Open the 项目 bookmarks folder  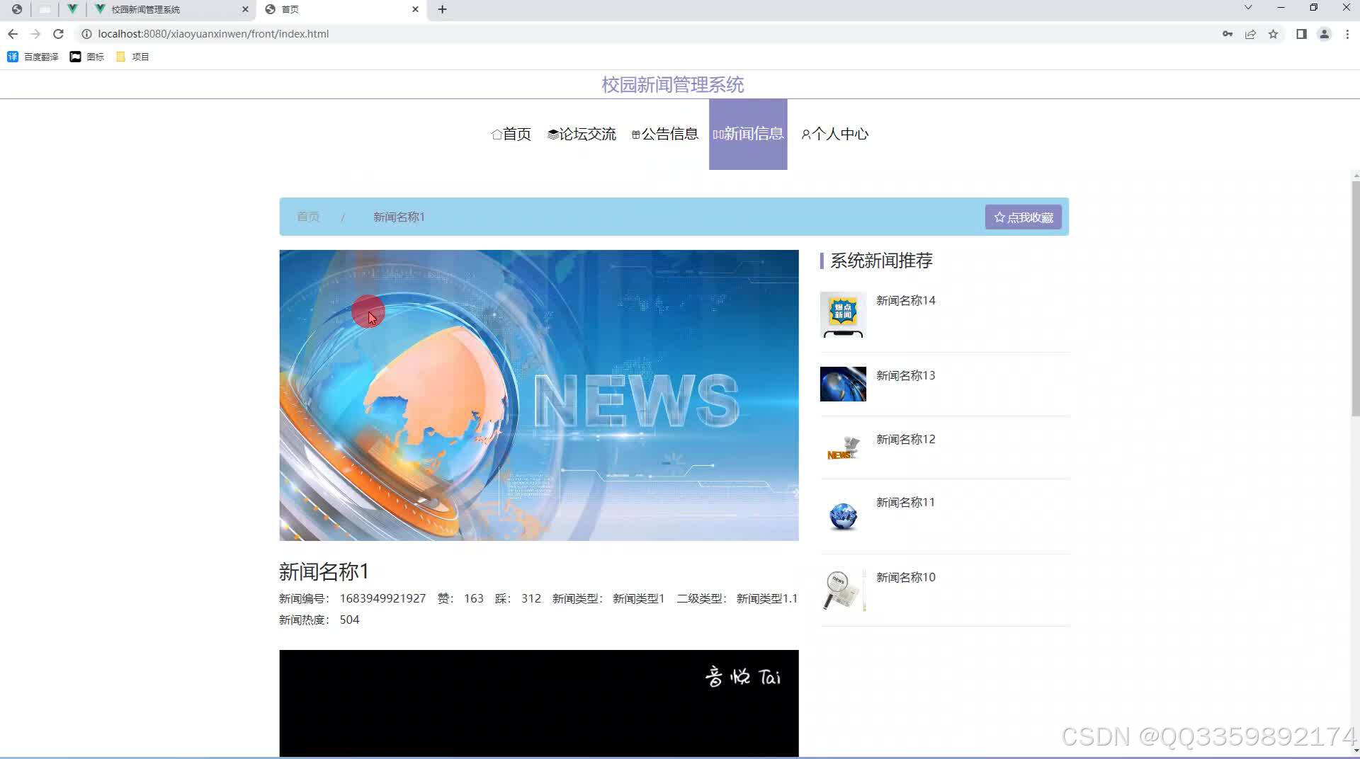[x=132, y=57]
